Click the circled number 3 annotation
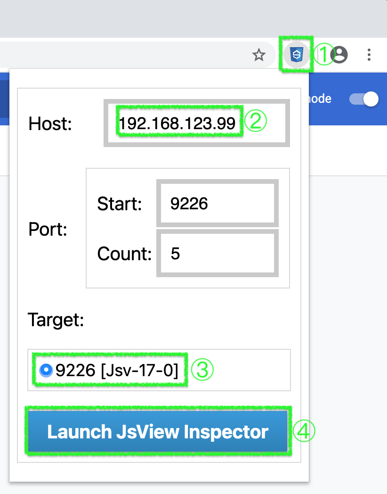The height and width of the screenshot is (494, 387). click(203, 370)
